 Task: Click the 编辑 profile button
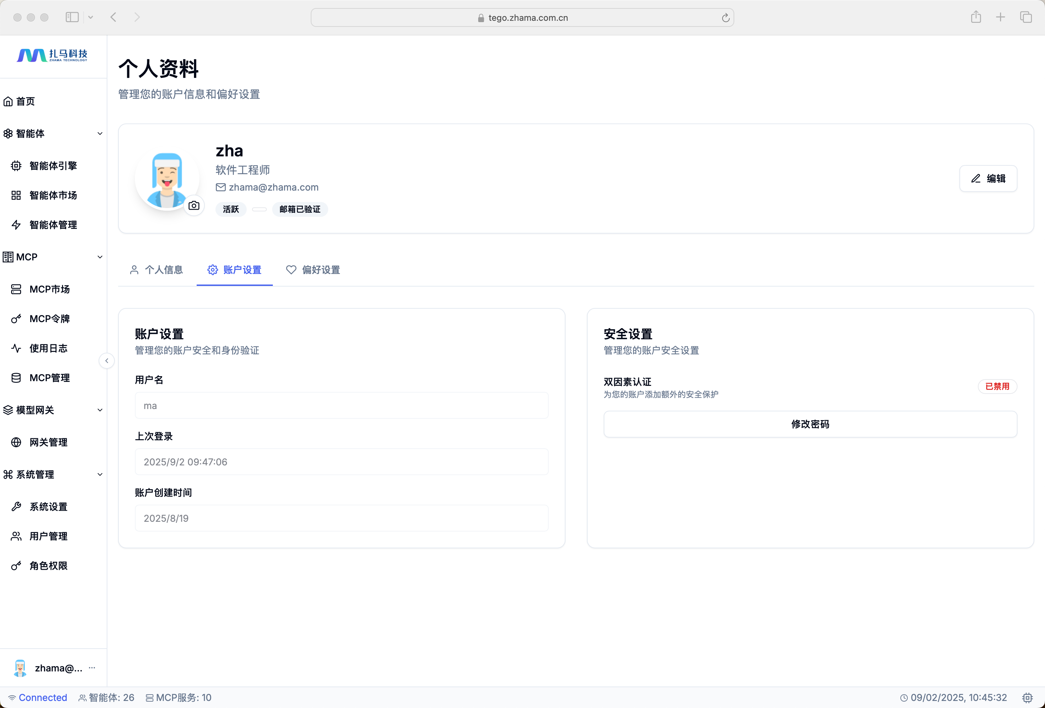point(988,179)
